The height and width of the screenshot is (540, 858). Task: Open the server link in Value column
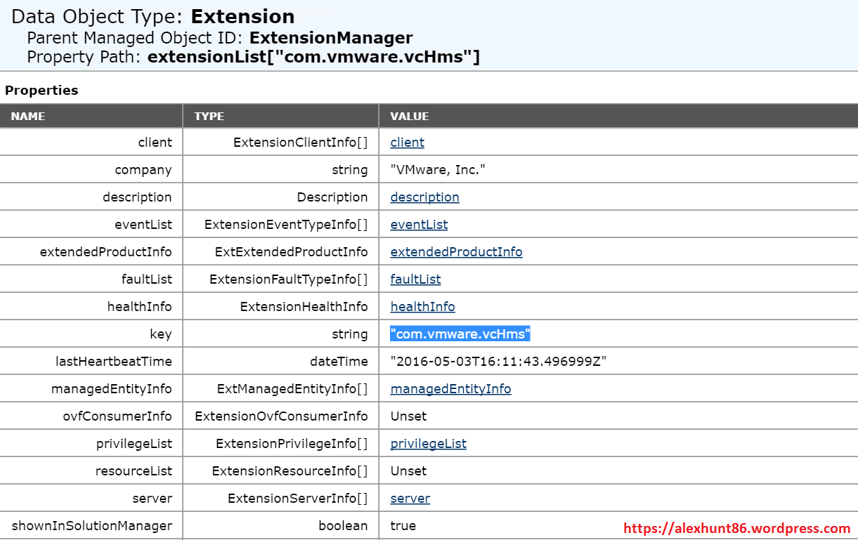click(x=410, y=499)
